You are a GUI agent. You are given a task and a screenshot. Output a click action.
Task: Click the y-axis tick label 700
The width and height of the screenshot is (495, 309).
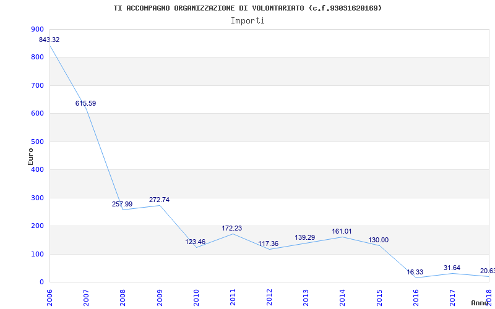point(37,85)
